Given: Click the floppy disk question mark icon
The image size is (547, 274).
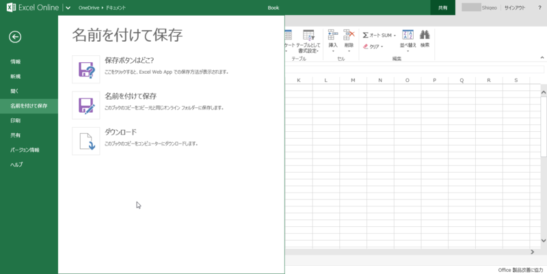Looking at the screenshot, I should point(86,70).
